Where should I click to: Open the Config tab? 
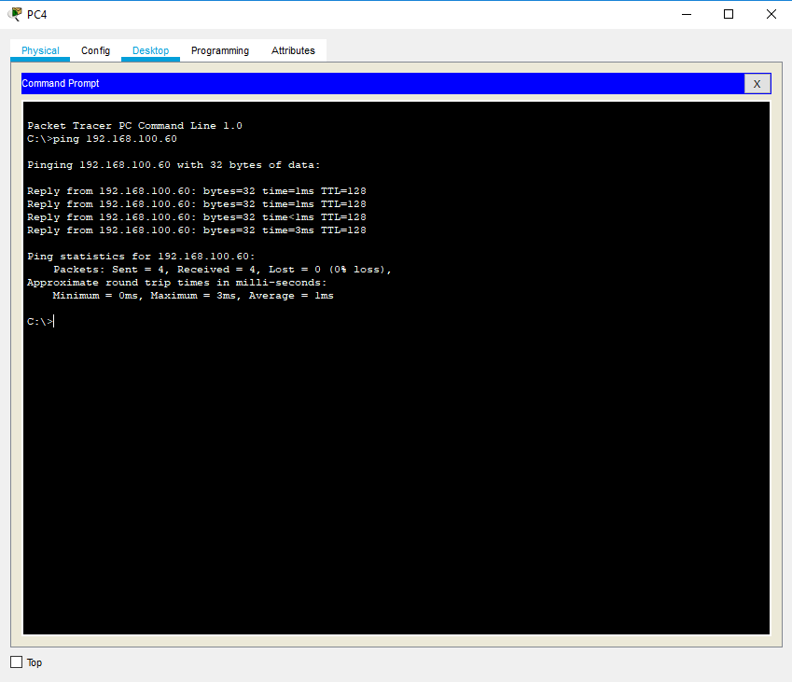pos(95,50)
